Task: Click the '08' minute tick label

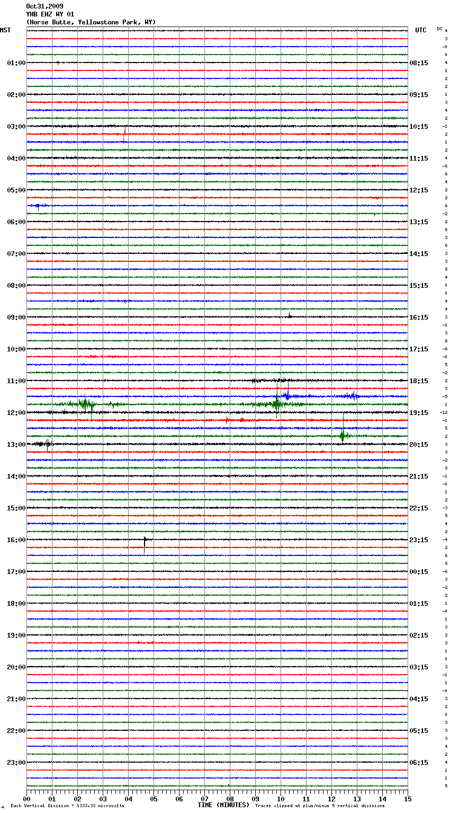Action: pyautogui.click(x=230, y=799)
